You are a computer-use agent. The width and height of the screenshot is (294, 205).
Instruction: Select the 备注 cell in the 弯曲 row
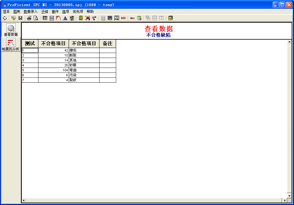[x=108, y=70]
